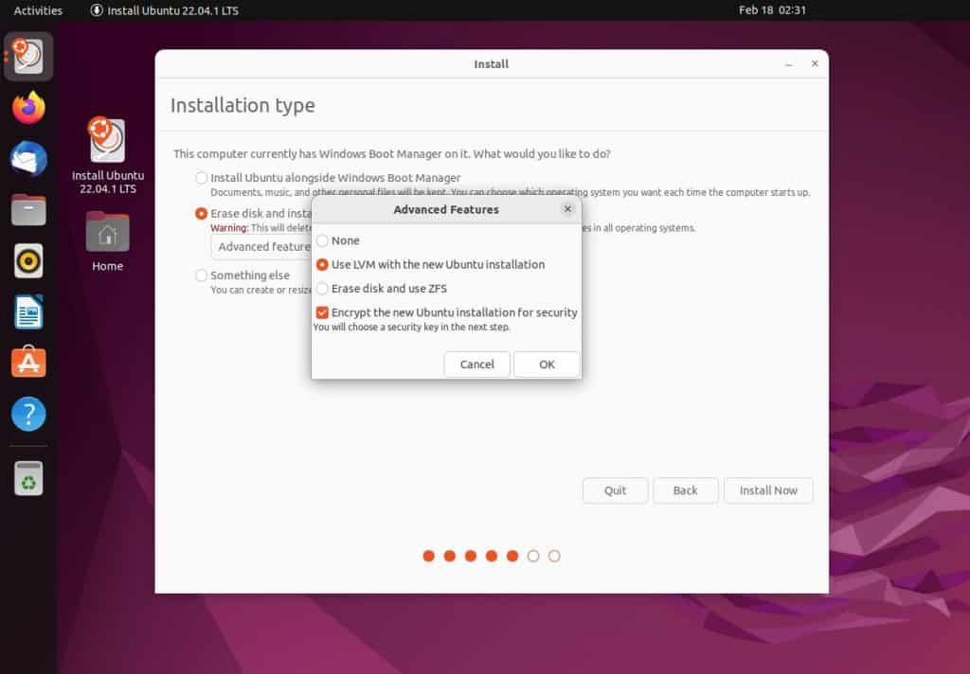This screenshot has height=674, width=970.
Task: Select Install Ubuntu alongside Windows Boot Manager
Action: click(x=328, y=178)
